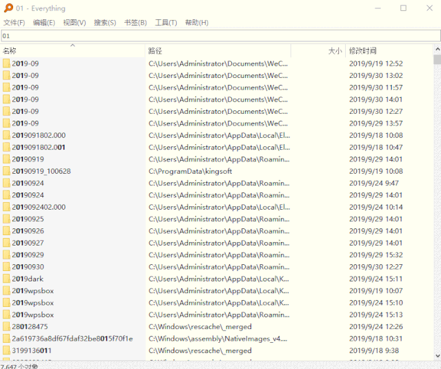Click the Everything magnifier icon in title bar
This screenshot has height=369, width=441.
(x=7, y=8)
